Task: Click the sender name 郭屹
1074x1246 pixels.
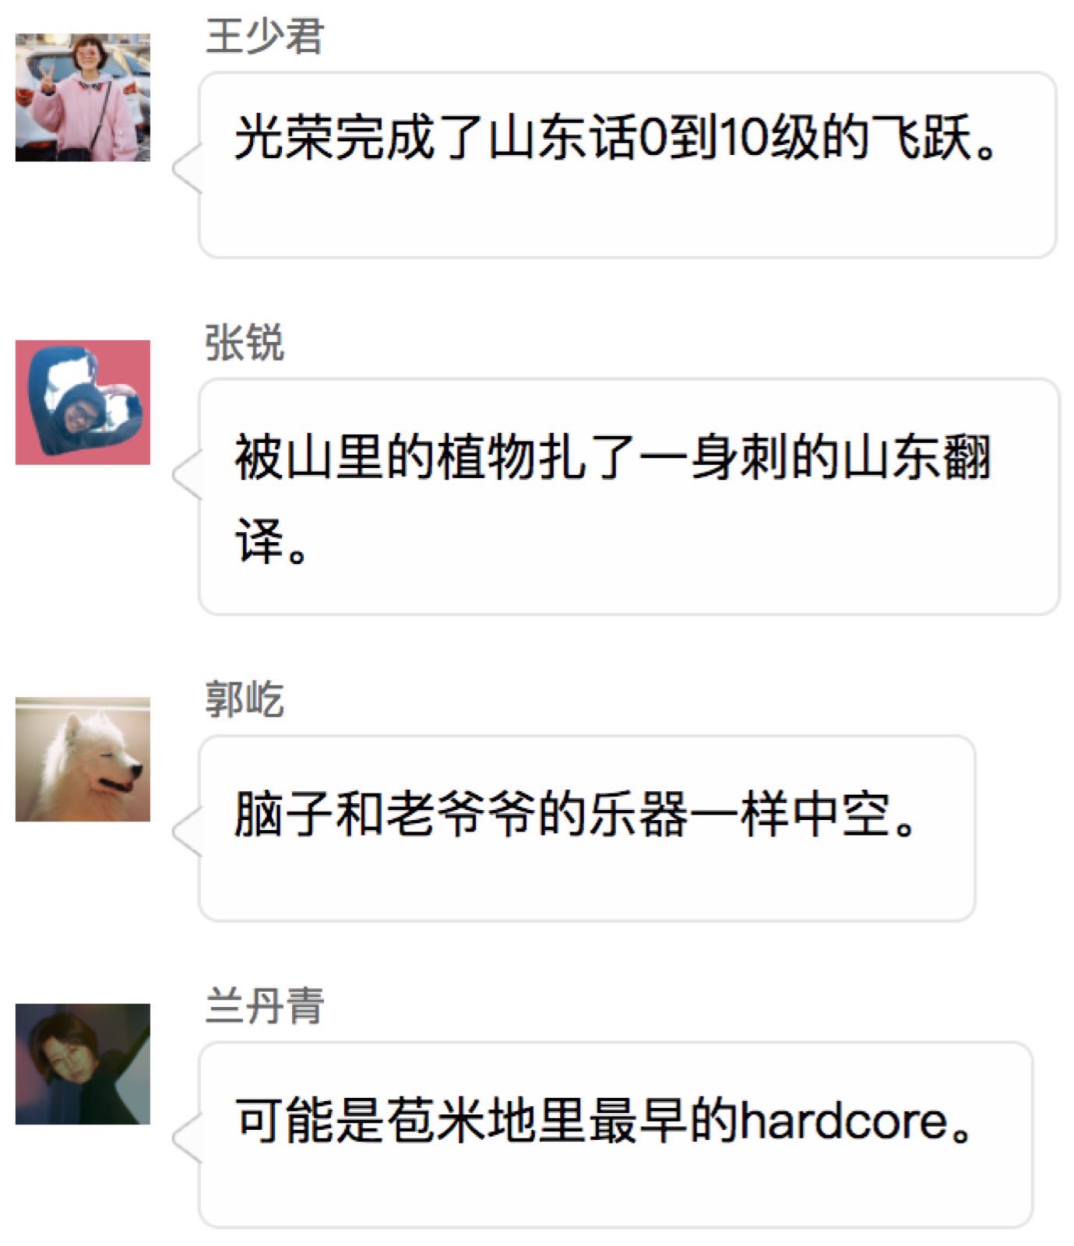Action: [245, 699]
